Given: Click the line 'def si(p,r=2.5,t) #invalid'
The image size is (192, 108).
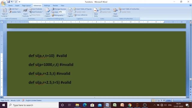Looking at the screenshot, I should point(49,73).
